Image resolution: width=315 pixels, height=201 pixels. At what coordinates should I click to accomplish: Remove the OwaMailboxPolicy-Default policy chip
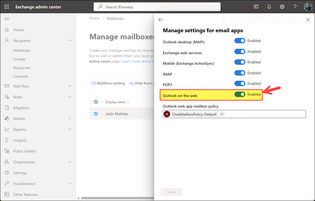click(222, 114)
